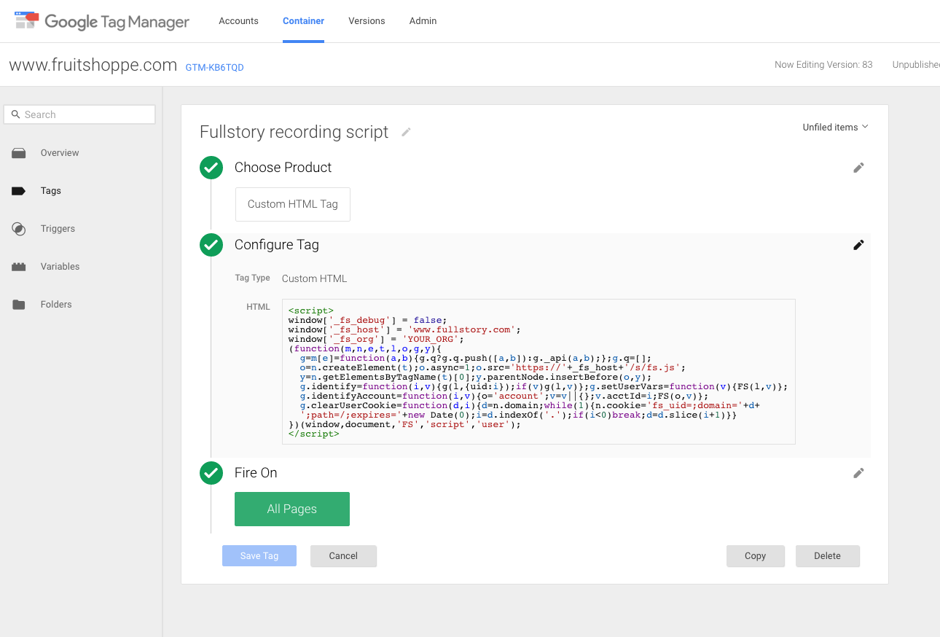Click the www.fruitshoppe.com container name

point(93,65)
